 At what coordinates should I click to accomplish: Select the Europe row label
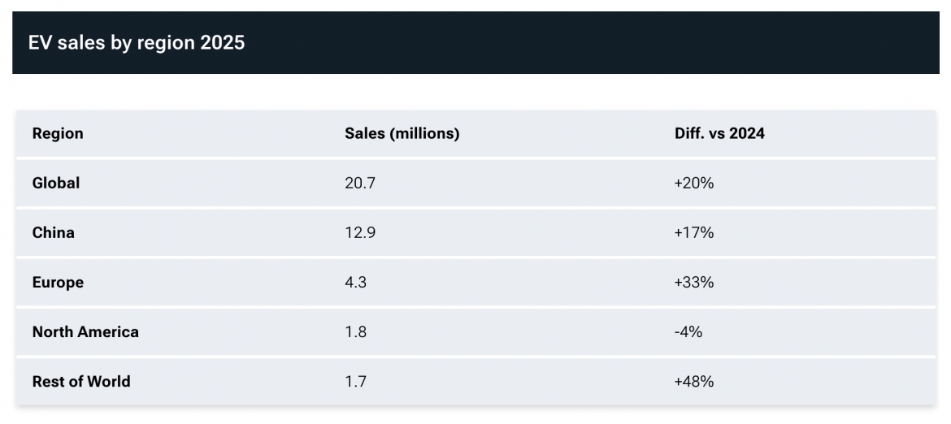pyautogui.click(x=58, y=283)
